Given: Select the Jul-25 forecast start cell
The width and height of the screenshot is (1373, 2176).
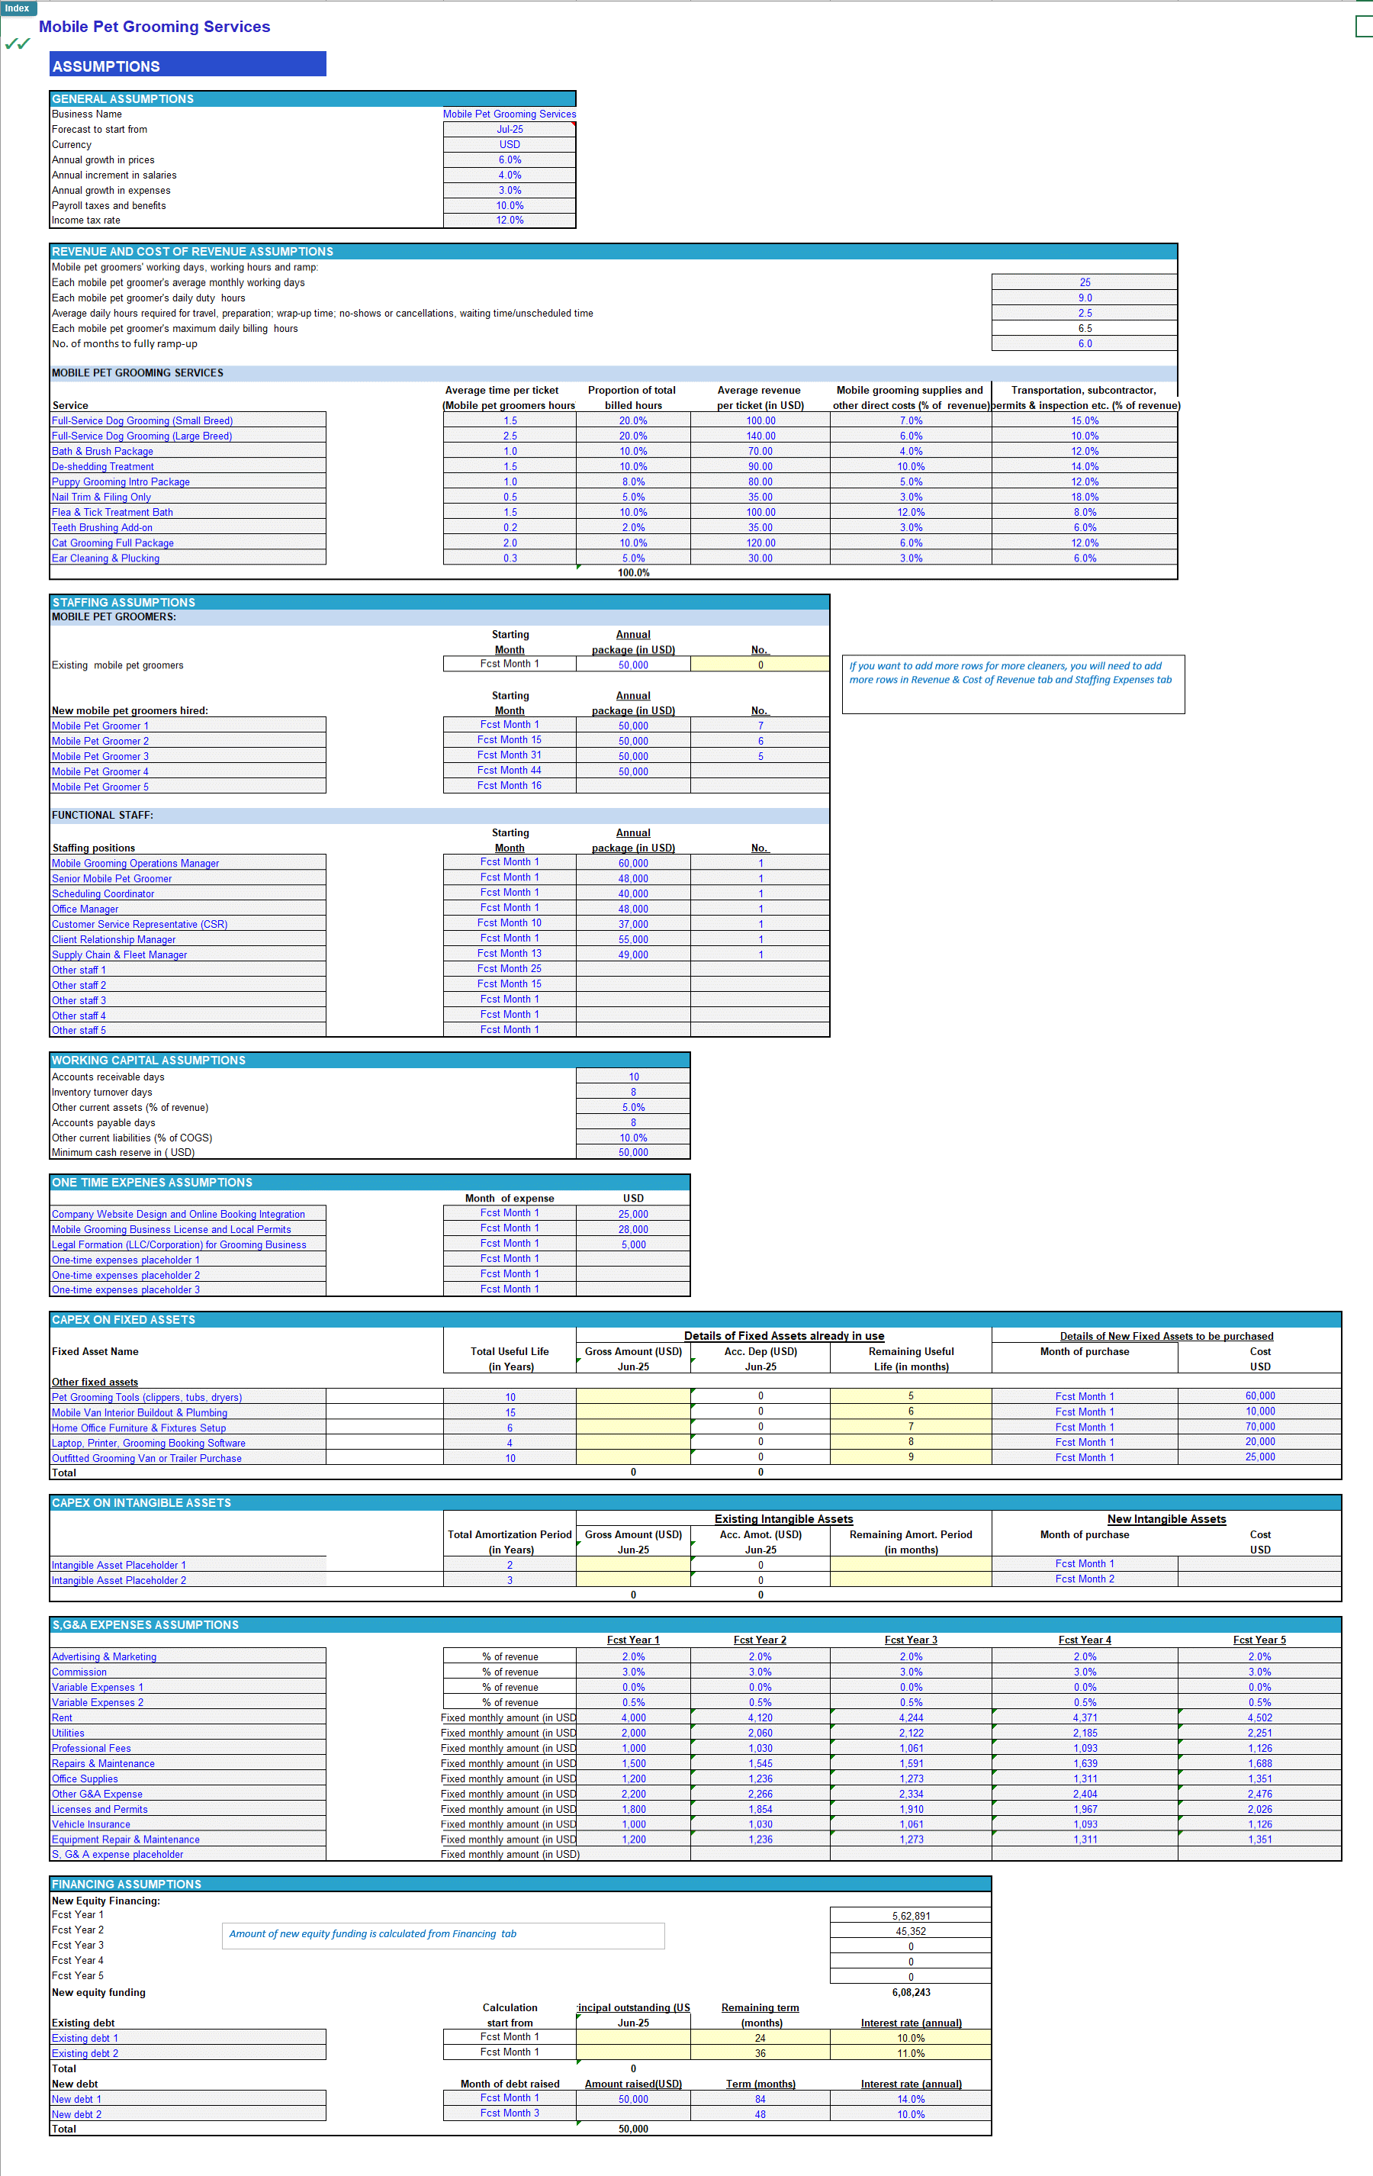Looking at the screenshot, I should [510, 129].
